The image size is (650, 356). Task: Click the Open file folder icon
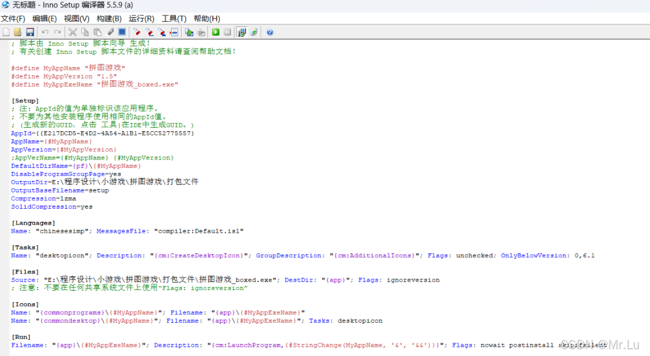point(18,32)
